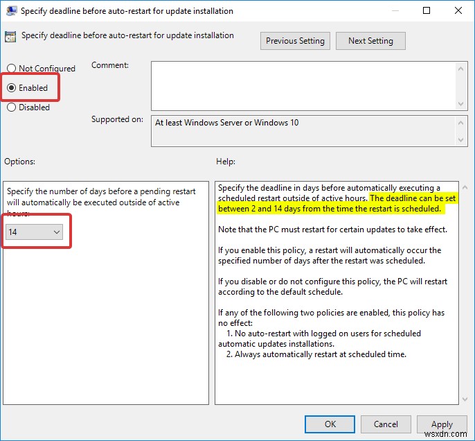Select the Not Configured radio button
Viewport: 475px width, 441px height.
point(42,68)
